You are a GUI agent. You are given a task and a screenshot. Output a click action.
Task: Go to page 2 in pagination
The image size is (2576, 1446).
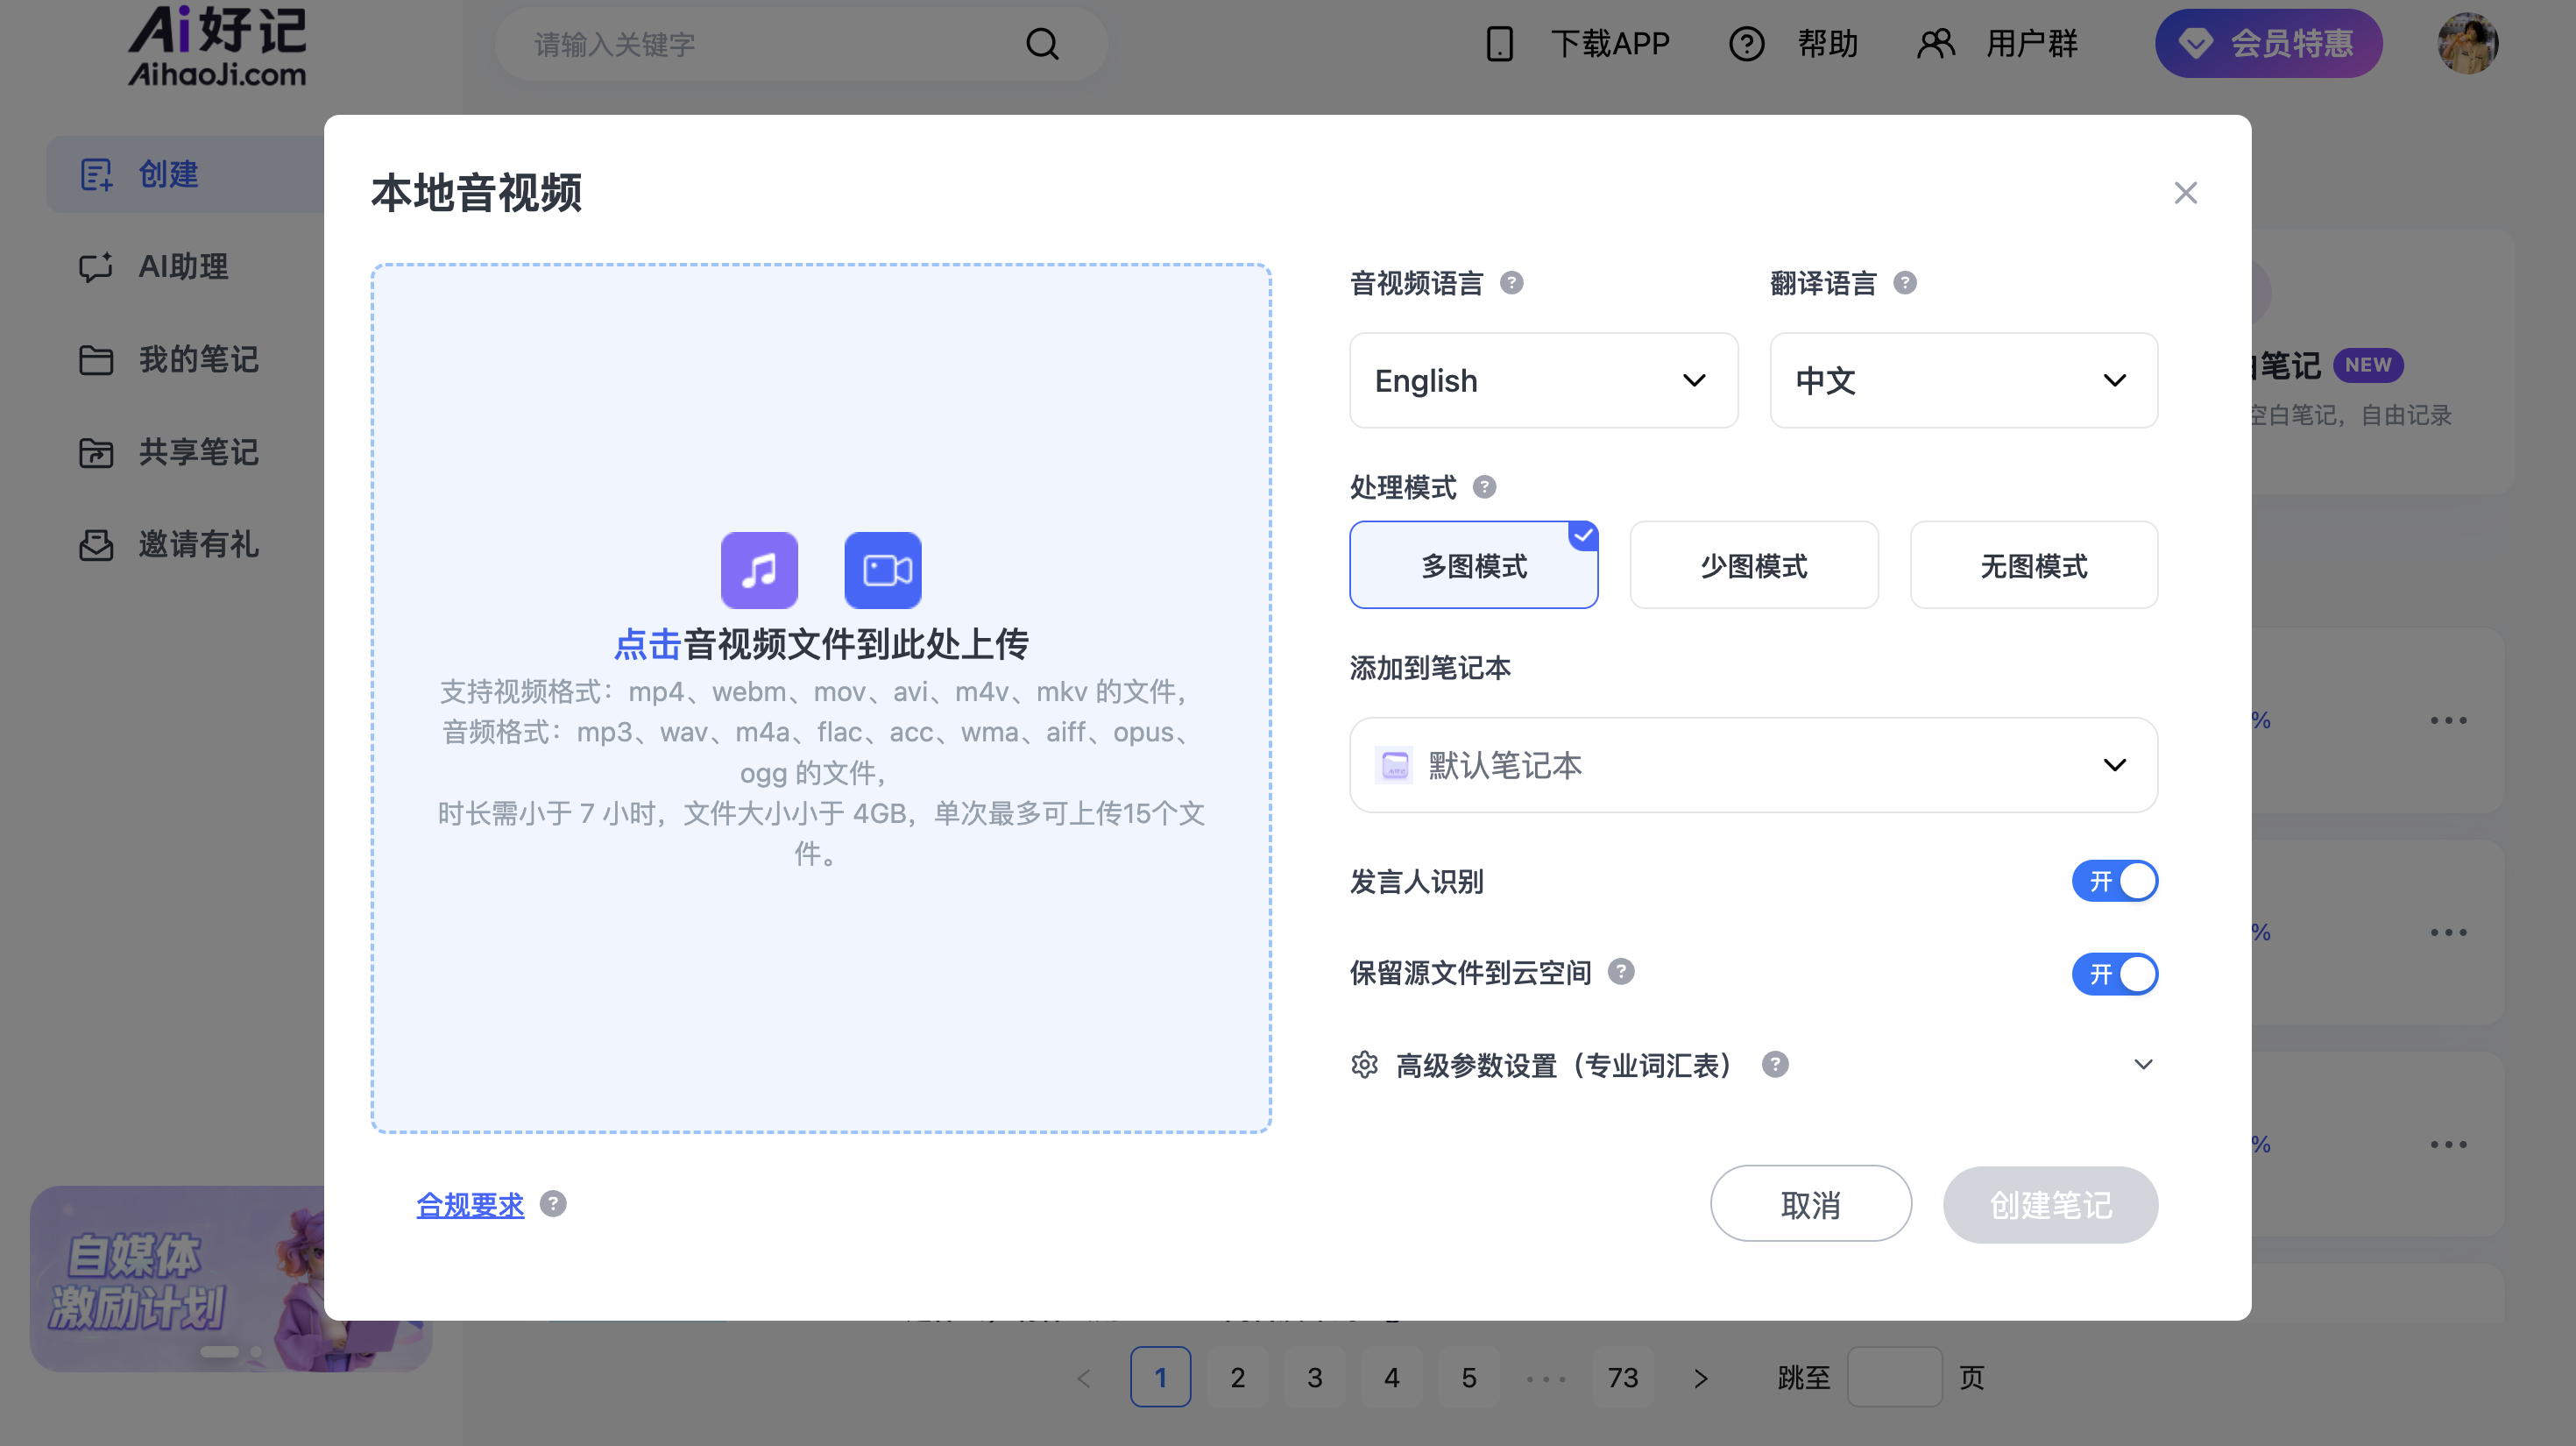click(x=1237, y=1378)
